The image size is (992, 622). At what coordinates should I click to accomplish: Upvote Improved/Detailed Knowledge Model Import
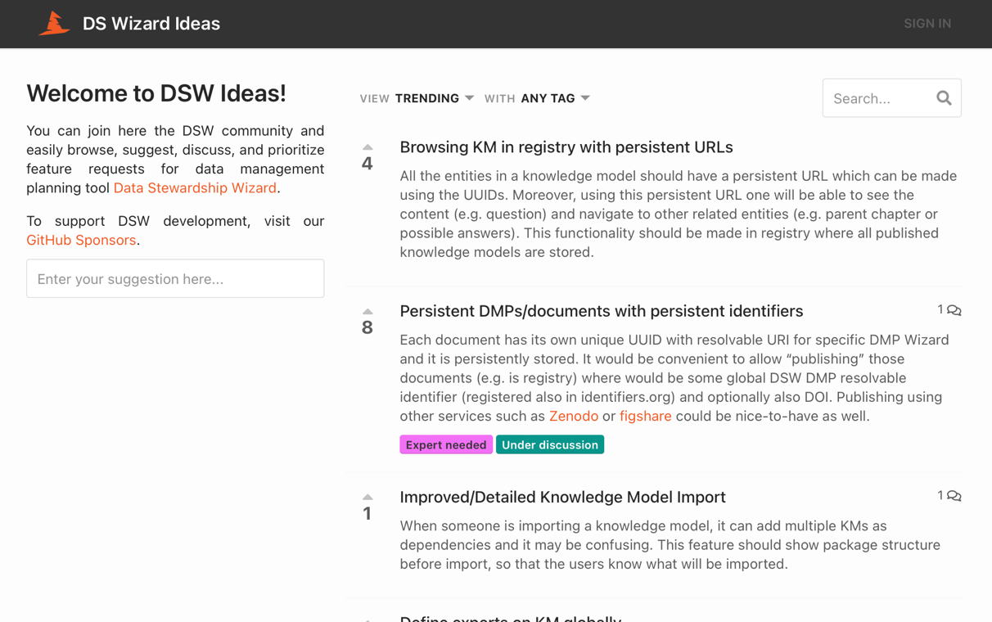[x=367, y=498]
